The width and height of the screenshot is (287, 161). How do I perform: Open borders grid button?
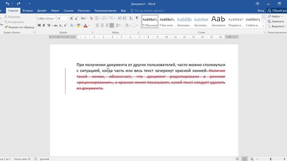coord(134,25)
